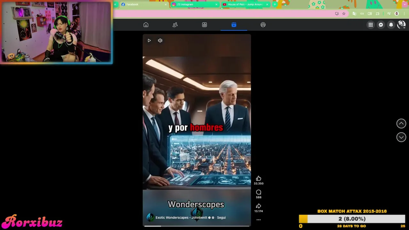This screenshot has width=409, height=230.
Task: Open the notifications bell
Action: click(391, 25)
